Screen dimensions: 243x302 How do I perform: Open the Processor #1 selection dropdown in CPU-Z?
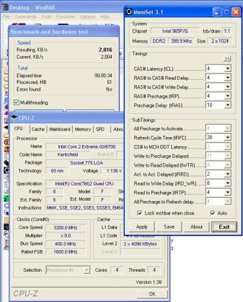point(87,270)
